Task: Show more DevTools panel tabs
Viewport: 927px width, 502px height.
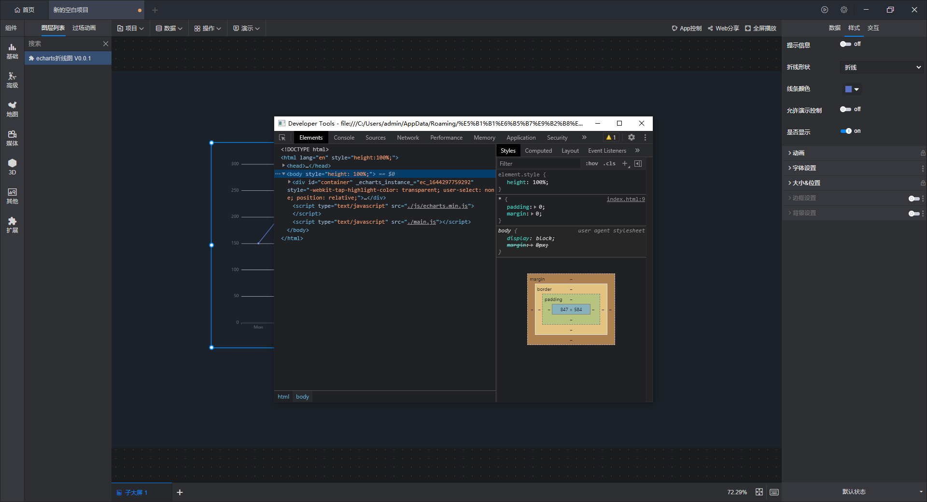Action: (x=584, y=138)
